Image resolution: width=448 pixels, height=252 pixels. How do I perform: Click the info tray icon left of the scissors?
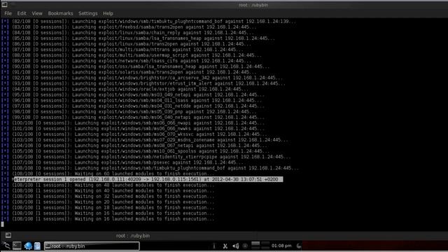pos(214,246)
